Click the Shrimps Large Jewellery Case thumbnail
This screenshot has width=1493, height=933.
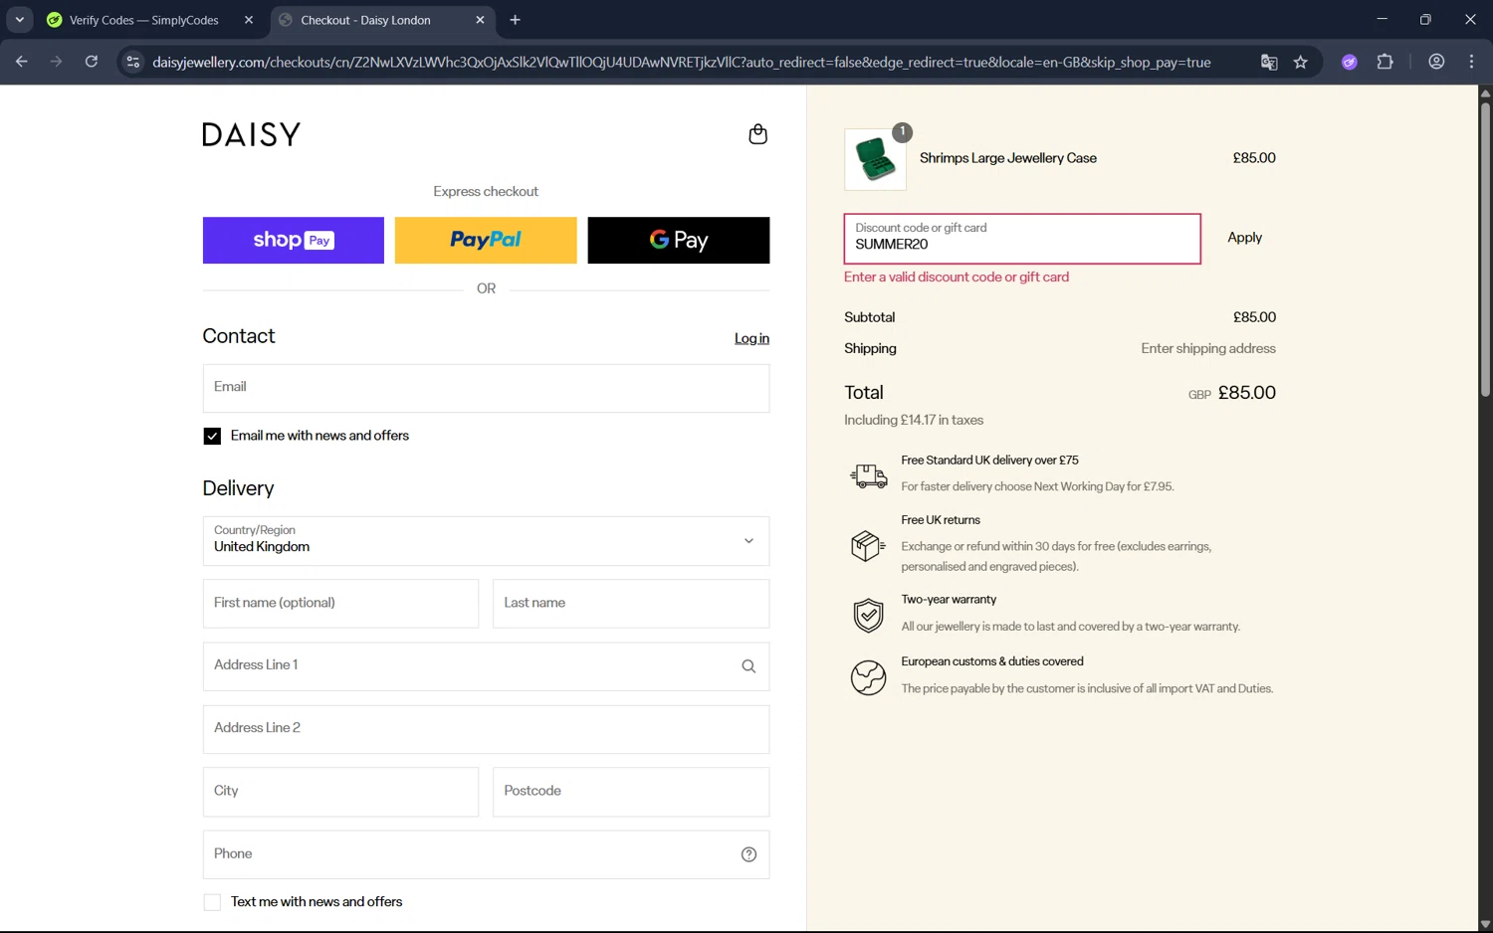click(875, 159)
